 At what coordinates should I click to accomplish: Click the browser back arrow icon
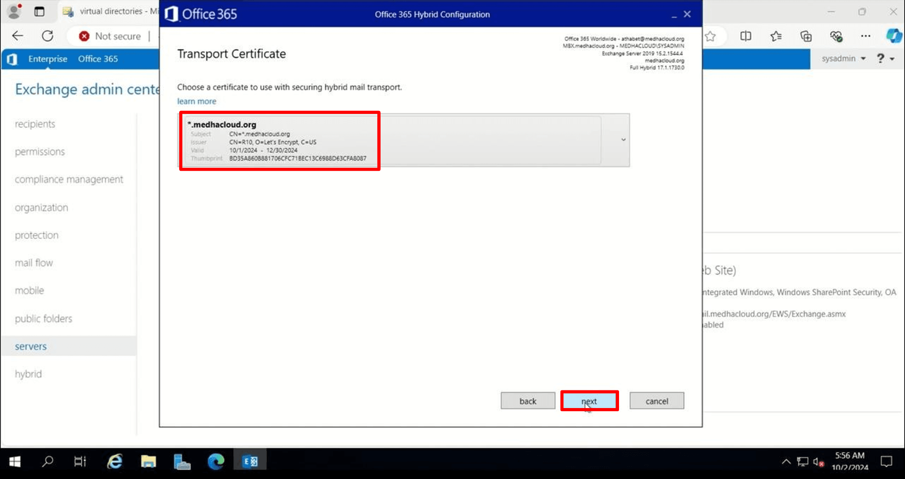18,36
